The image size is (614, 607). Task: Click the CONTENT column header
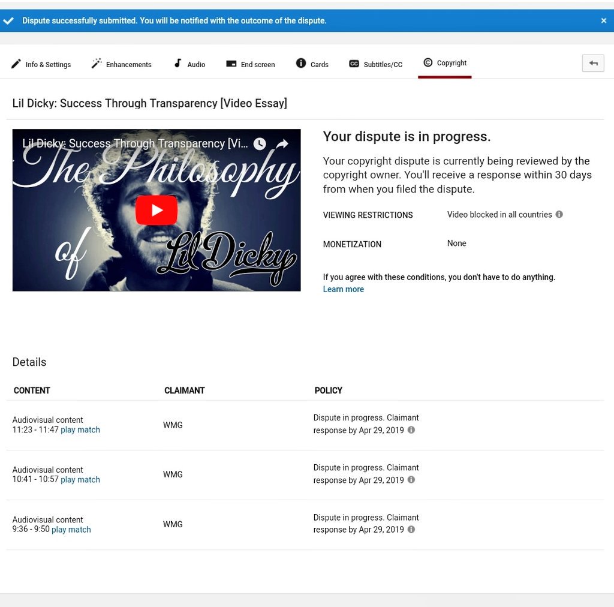coord(32,390)
